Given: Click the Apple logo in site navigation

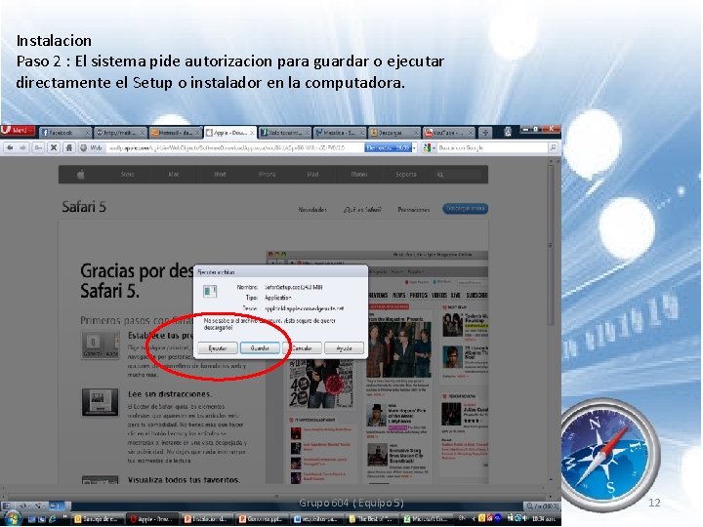Looking at the screenshot, I should (x=81, y=175).
